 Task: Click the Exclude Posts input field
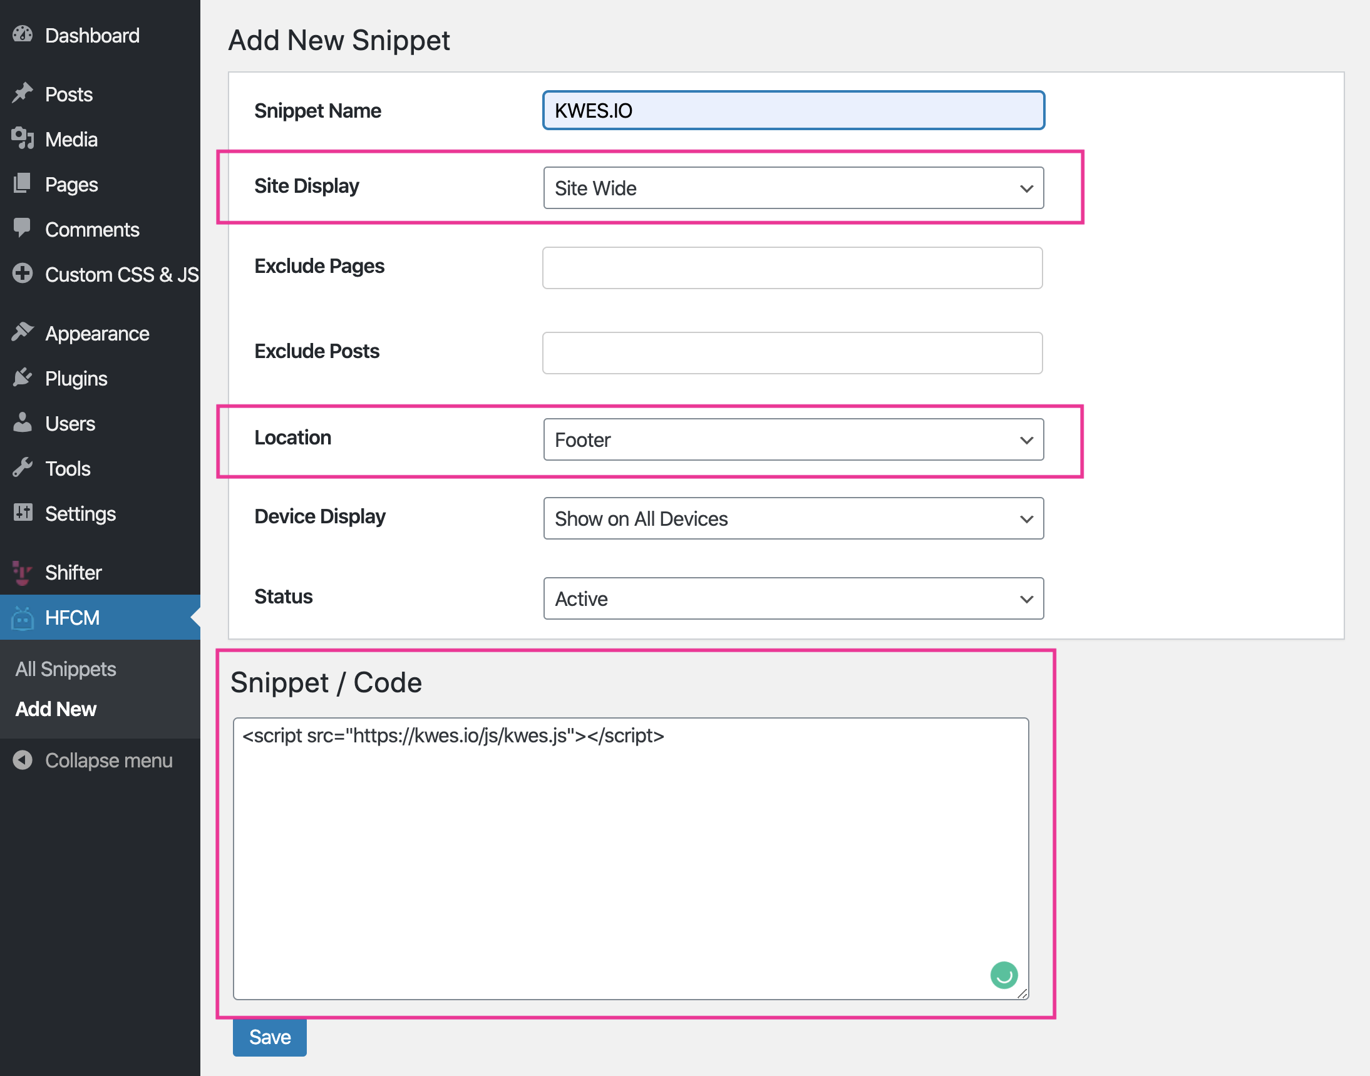pos(792,353)
